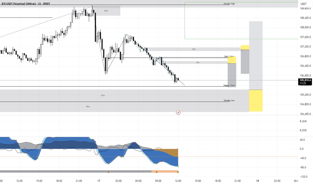This screenshot has width=313, height=184.
Task: Click the 104,800.0 price axis label
Action: point(305,104)
